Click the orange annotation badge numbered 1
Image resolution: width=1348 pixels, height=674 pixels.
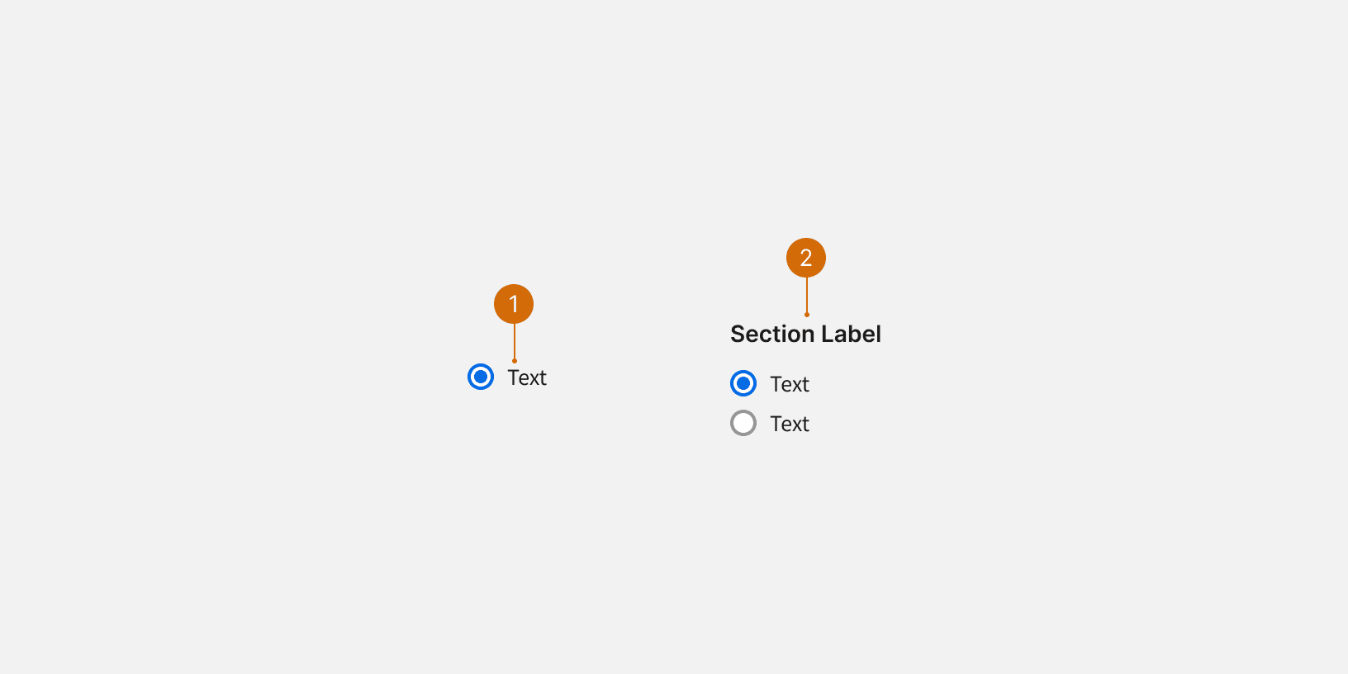[x=514, y=304]
